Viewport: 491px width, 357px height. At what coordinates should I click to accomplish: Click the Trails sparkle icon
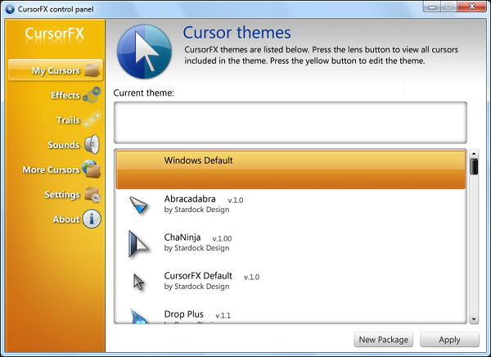pyautogui.click(x=92, y=120)
